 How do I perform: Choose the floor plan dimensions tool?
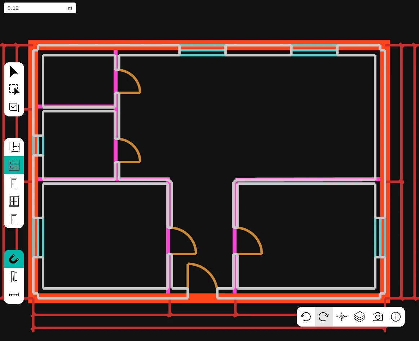coord(14,147)
